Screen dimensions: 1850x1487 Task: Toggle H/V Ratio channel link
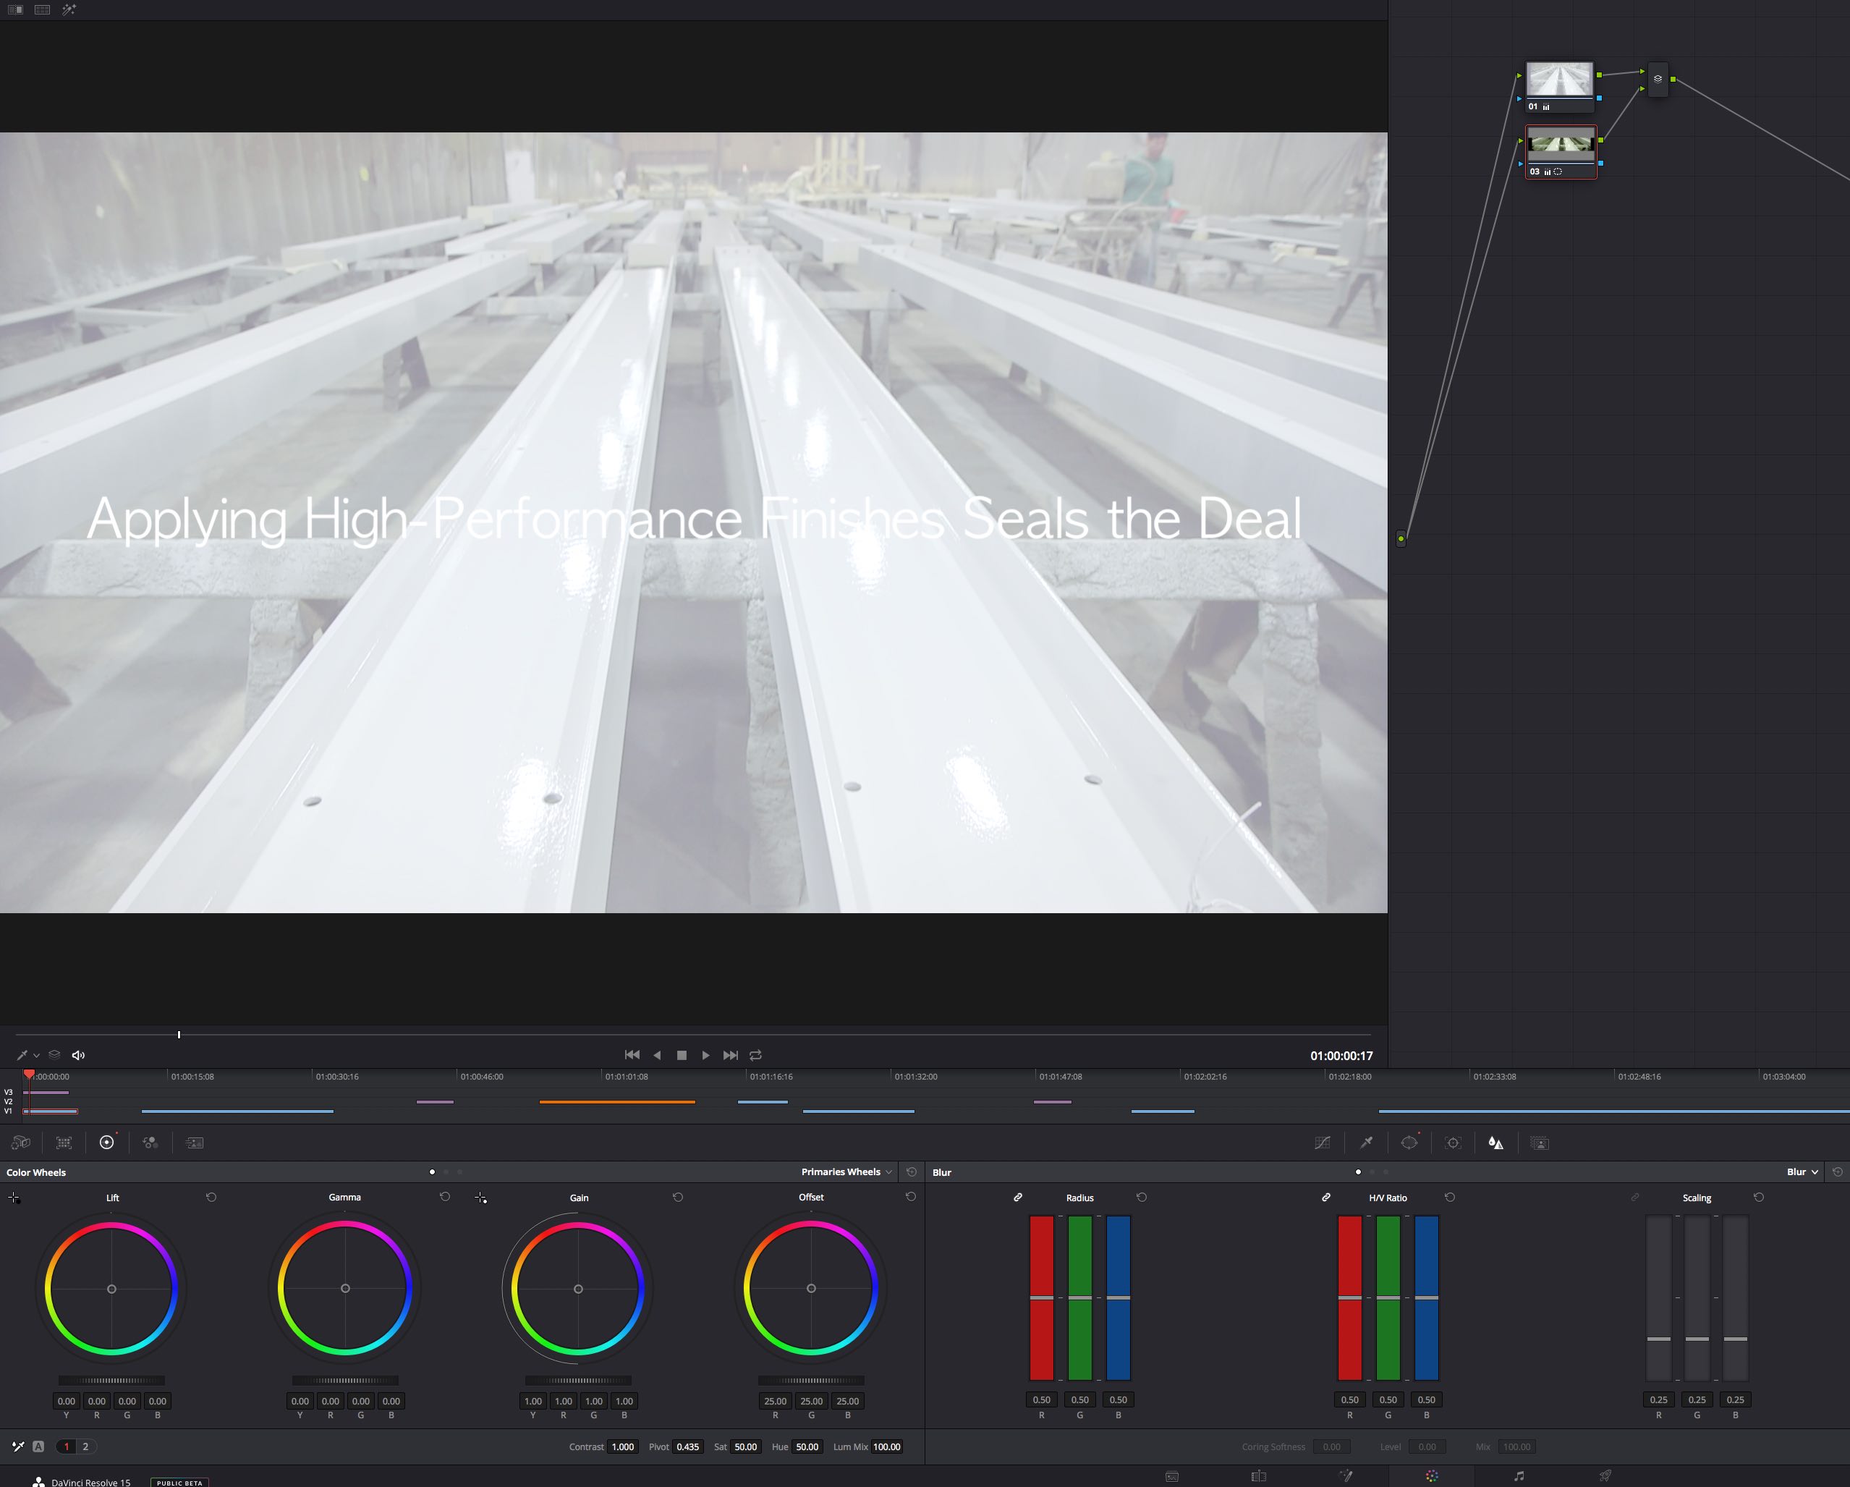pos(1325,1197)
